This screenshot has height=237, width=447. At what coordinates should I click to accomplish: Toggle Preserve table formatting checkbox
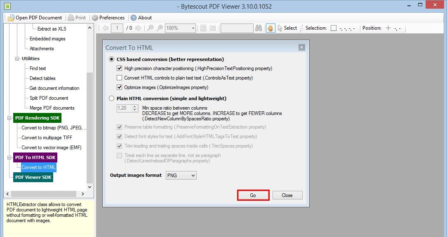coord(120,127)
